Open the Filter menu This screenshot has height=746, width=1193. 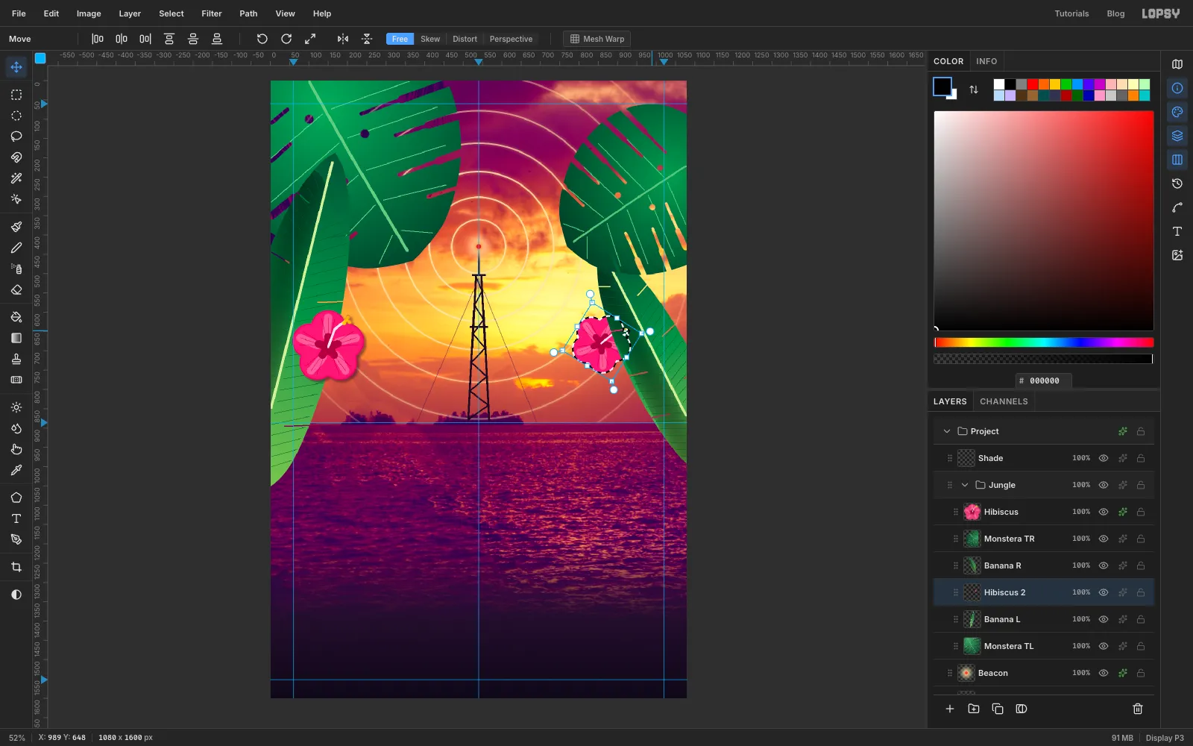(212, 13)
